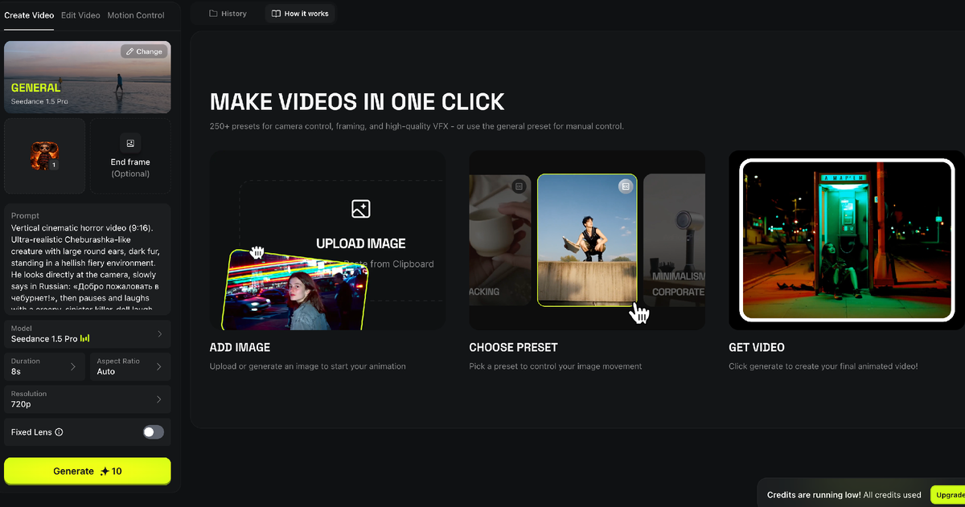Image resolution: width=965 pixels, height=507 pixels.
Task: Click the audio bars icon beside Seedance model
Action: 85,339
